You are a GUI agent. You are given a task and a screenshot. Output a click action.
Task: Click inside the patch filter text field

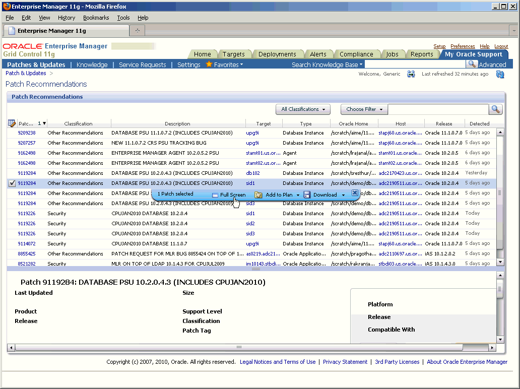click(x=438, y=109)
